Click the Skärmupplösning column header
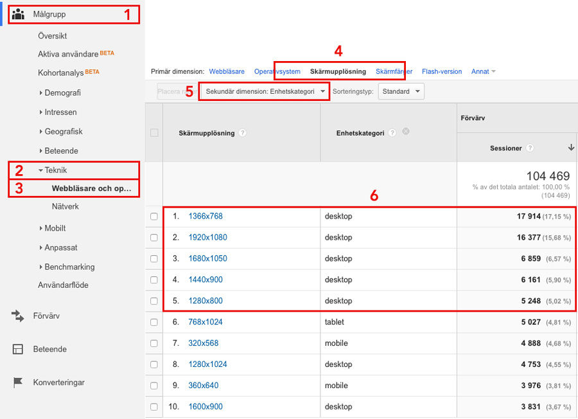 pyautogui.click(x=207, y=133)
